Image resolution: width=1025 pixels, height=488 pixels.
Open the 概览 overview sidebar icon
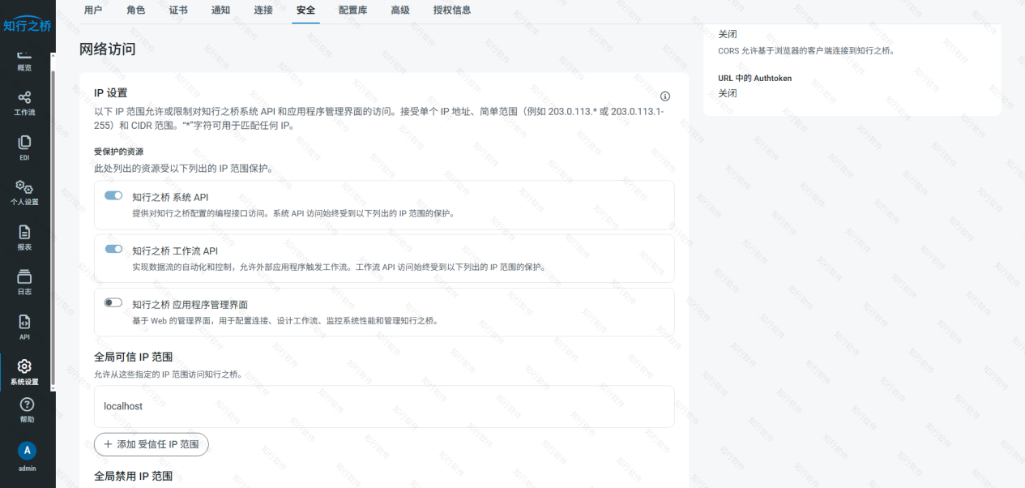pos(24,58)
